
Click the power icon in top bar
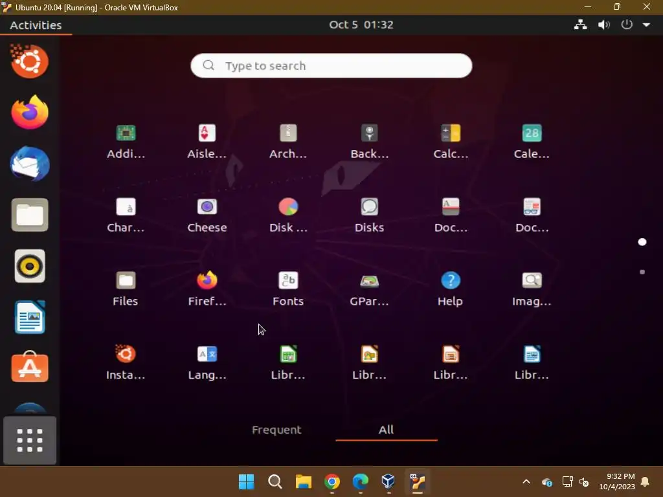coord(627,25)
